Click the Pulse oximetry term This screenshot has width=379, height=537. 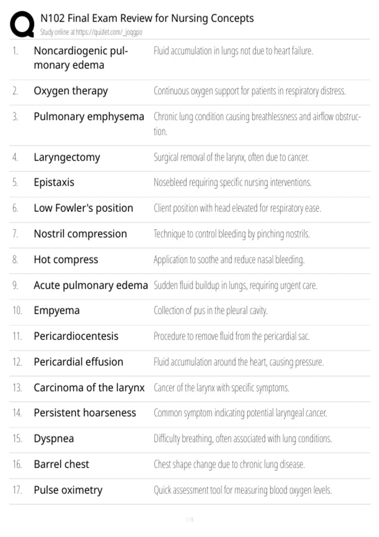point(68,490)
